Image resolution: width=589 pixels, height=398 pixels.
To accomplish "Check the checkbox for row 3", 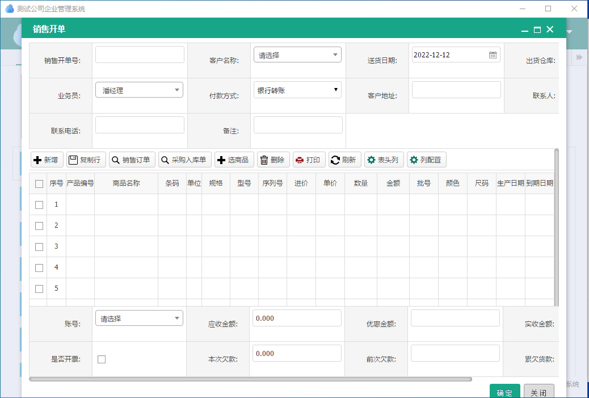I will click(39, 247).
